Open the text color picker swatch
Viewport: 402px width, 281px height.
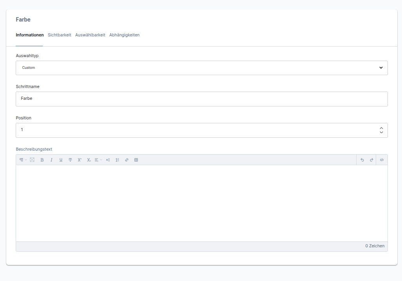pos(32,160)
